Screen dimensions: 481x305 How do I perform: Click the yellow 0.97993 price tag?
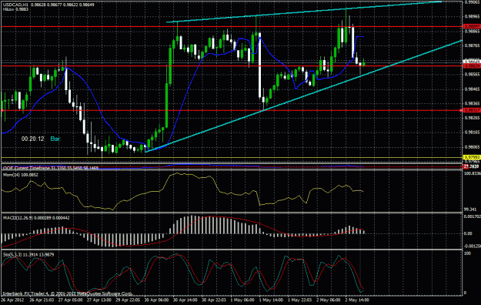click(472, 158)
